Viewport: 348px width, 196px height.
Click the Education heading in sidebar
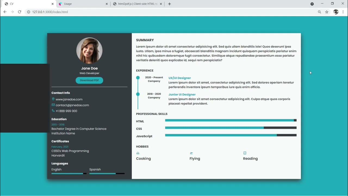[59, 119]
